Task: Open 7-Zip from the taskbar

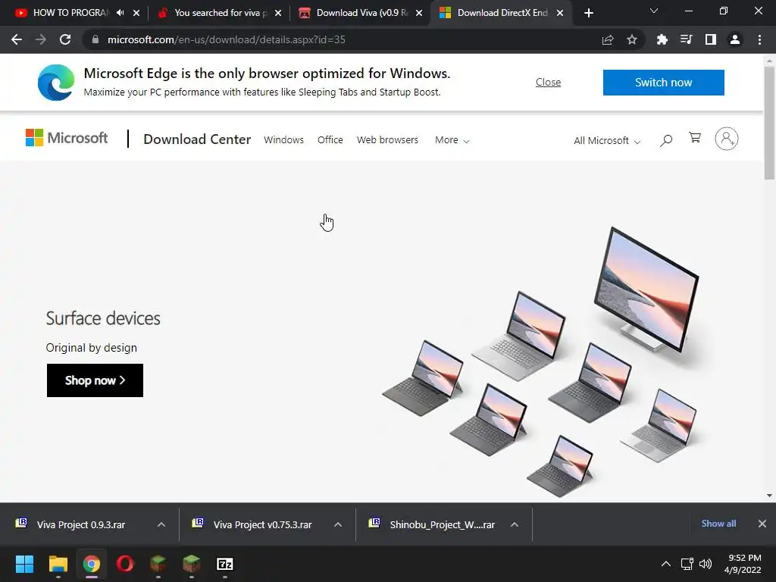Action: pyautogui.click(x=224, y=564)
